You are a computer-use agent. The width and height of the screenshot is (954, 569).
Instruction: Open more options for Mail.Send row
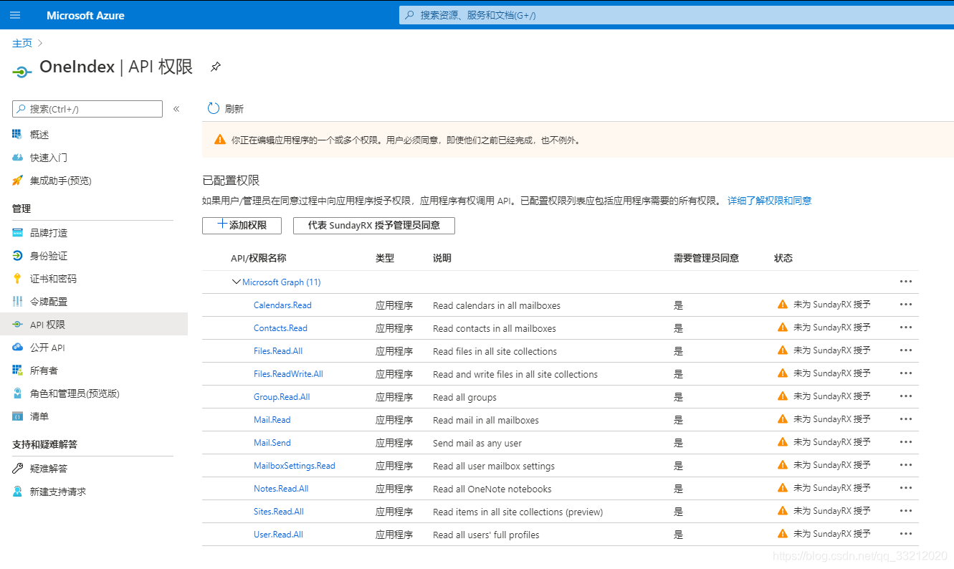point(905,442)
